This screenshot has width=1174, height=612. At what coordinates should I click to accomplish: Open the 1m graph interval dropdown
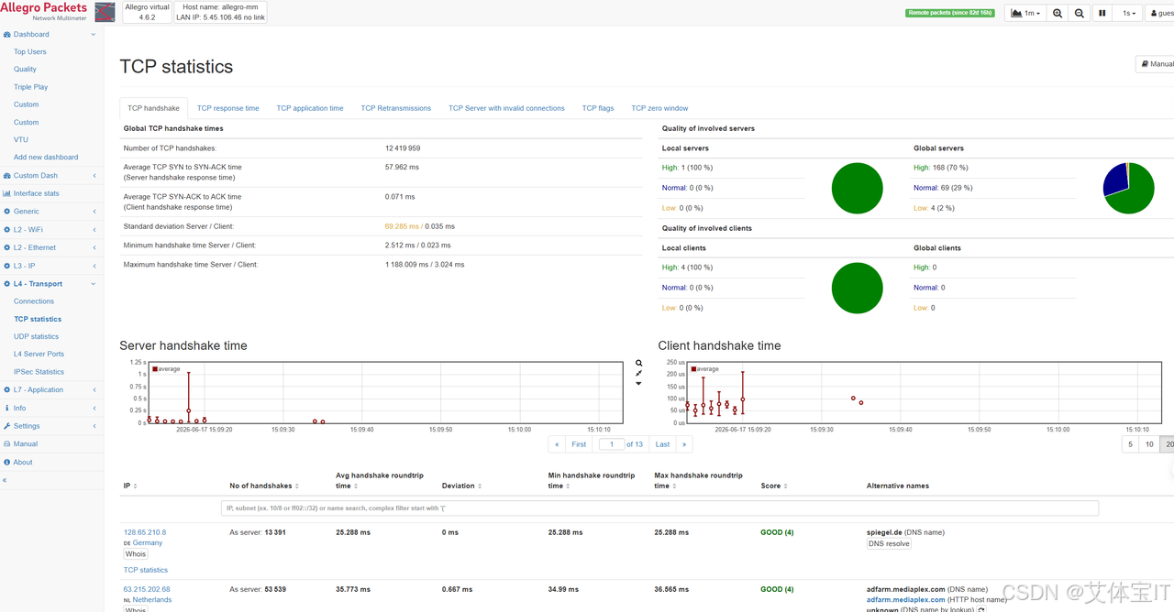(x=1026, y=13)
